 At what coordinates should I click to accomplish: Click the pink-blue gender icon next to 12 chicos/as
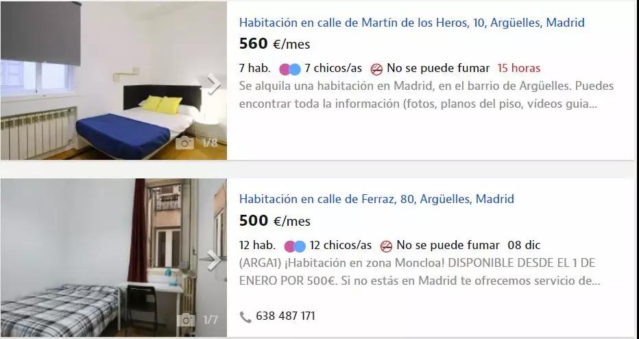point(295,246)
